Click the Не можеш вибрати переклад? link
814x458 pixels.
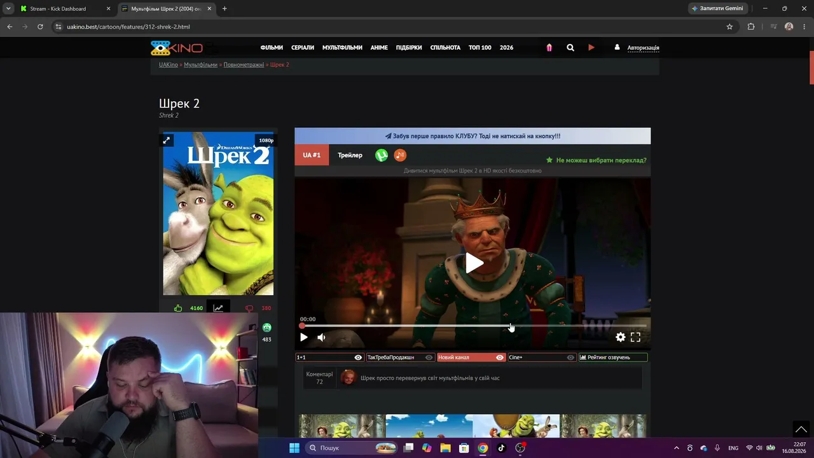(x=597, y=160)
